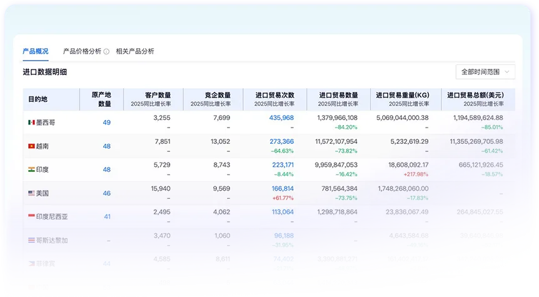Viewport: 539px width, 297px height.
Task: Open origin count 46 for 美国
Action: pyautogui.click(x=106, y=193)
